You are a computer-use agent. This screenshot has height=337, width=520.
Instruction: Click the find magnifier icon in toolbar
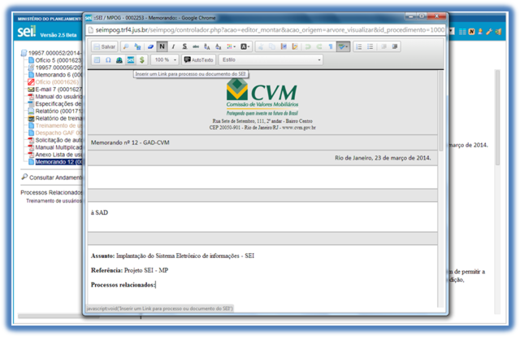(125, 47)
